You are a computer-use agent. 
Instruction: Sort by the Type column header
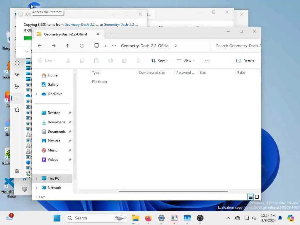point(113,73)
